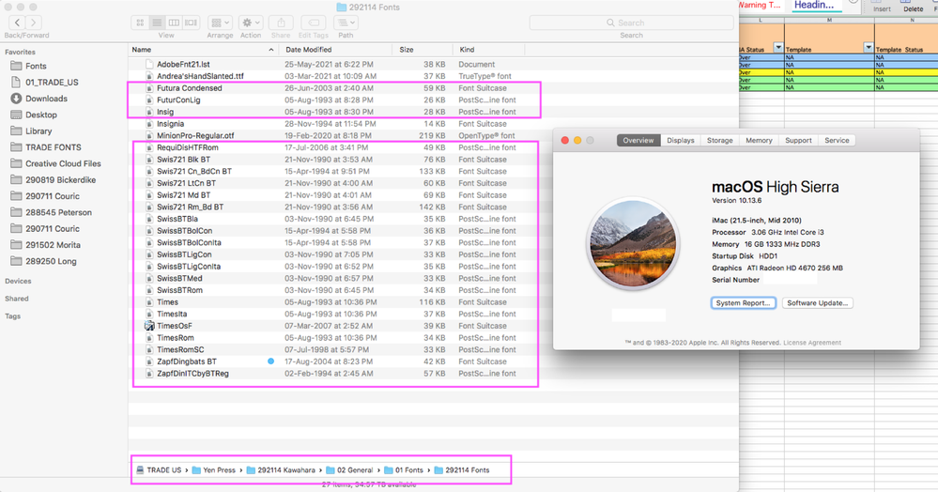Image resolution: width=938 pixels, height=492 pixels.
Task: Select the FuturConLig font file
Action: tap(178, 100)
